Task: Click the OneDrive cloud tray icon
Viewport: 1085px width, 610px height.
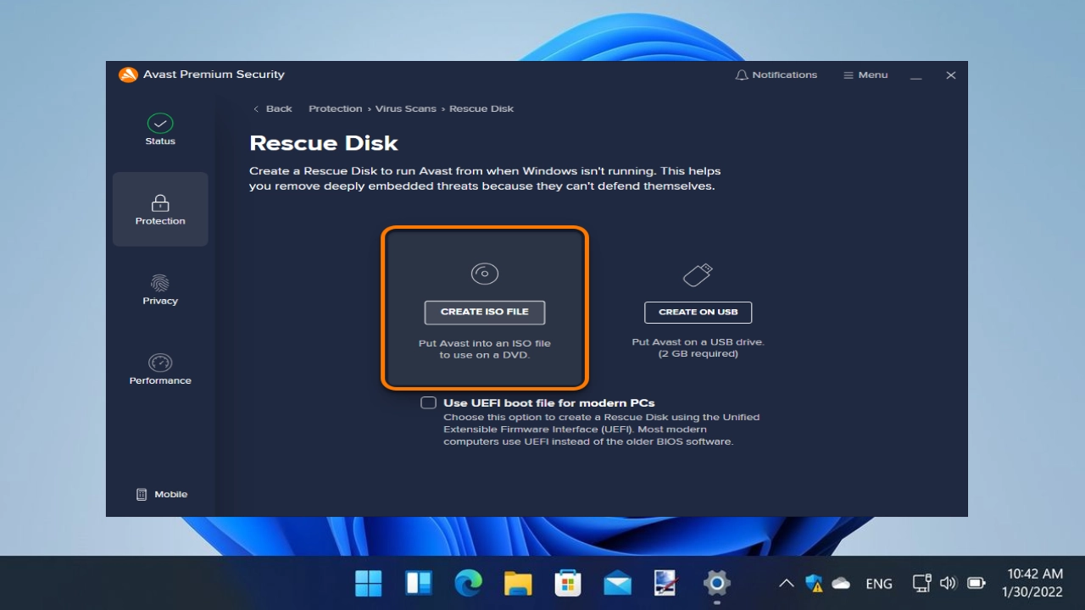Action: (x=841, y=583)
